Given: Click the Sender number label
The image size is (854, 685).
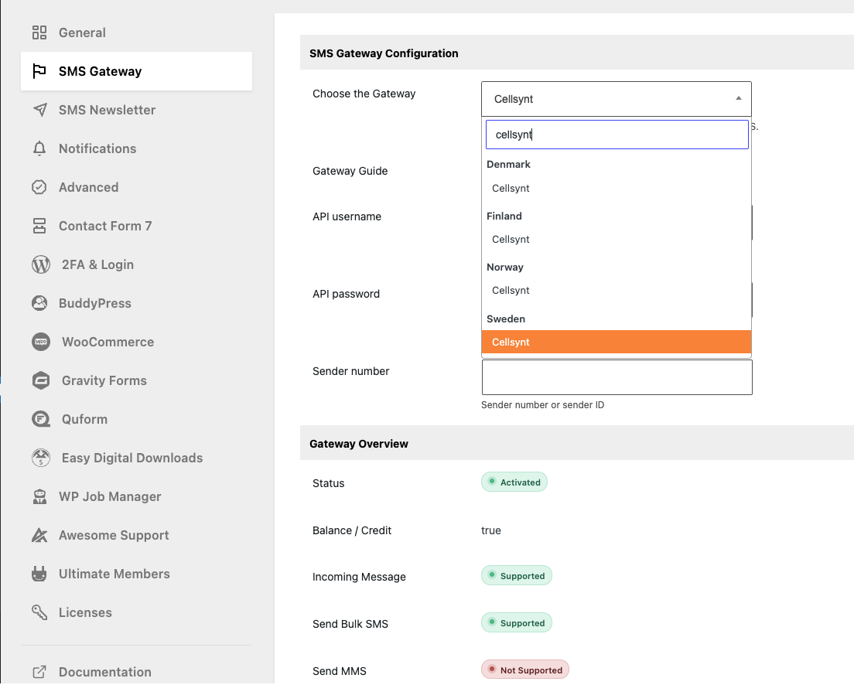Looking at the screenshot, I should (350, 371).
